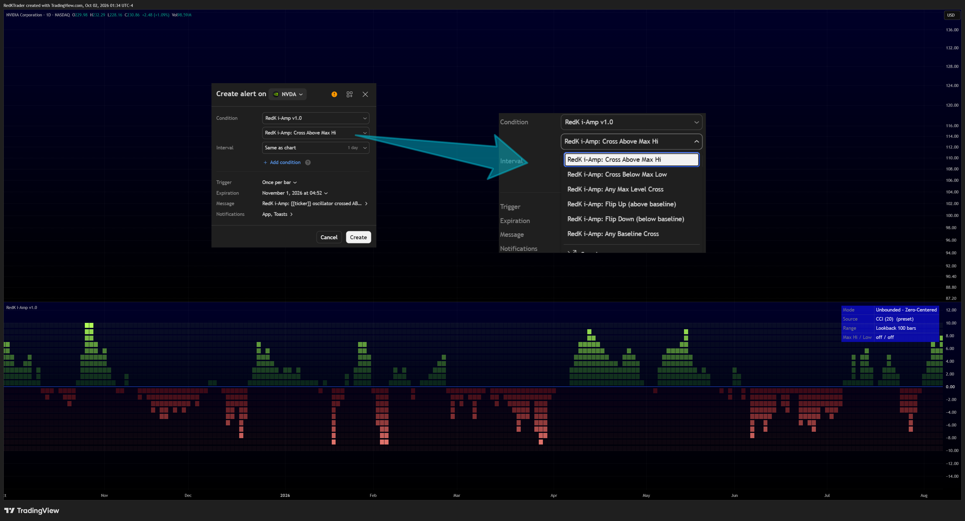Click the 100.00 price axis label
Image resolution: width=965 pixels, height=521 pixels.
(x=952, y=215)
